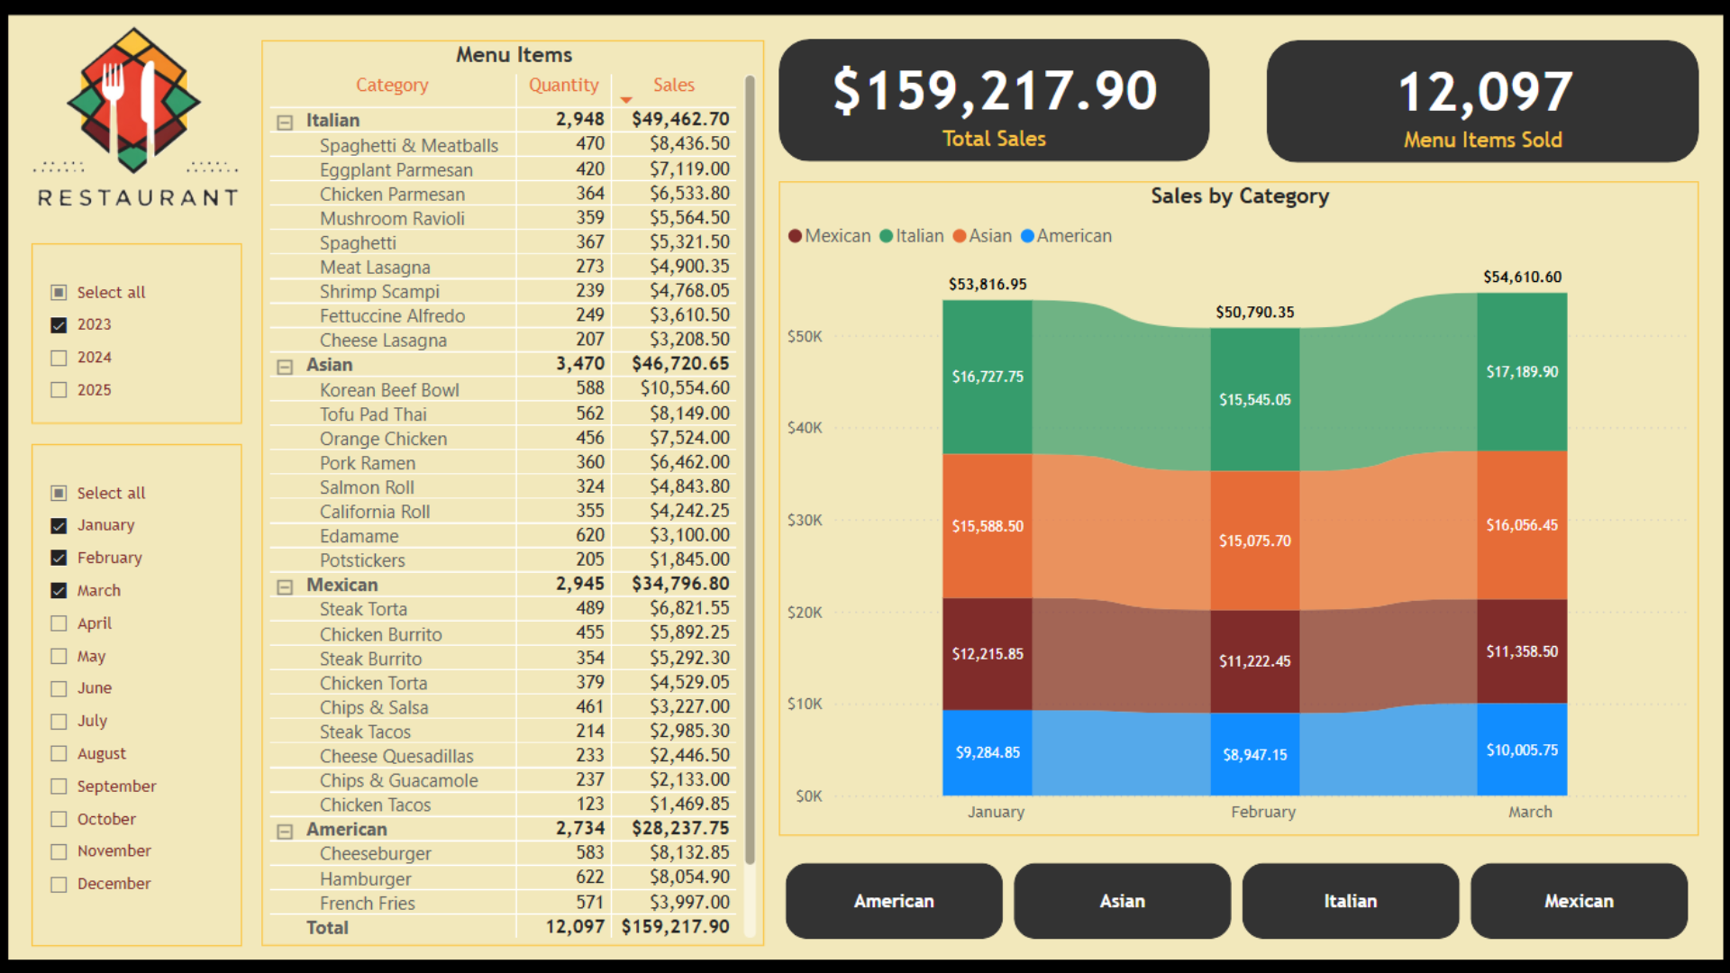Click the Mexican legend marker

point(795,236)
